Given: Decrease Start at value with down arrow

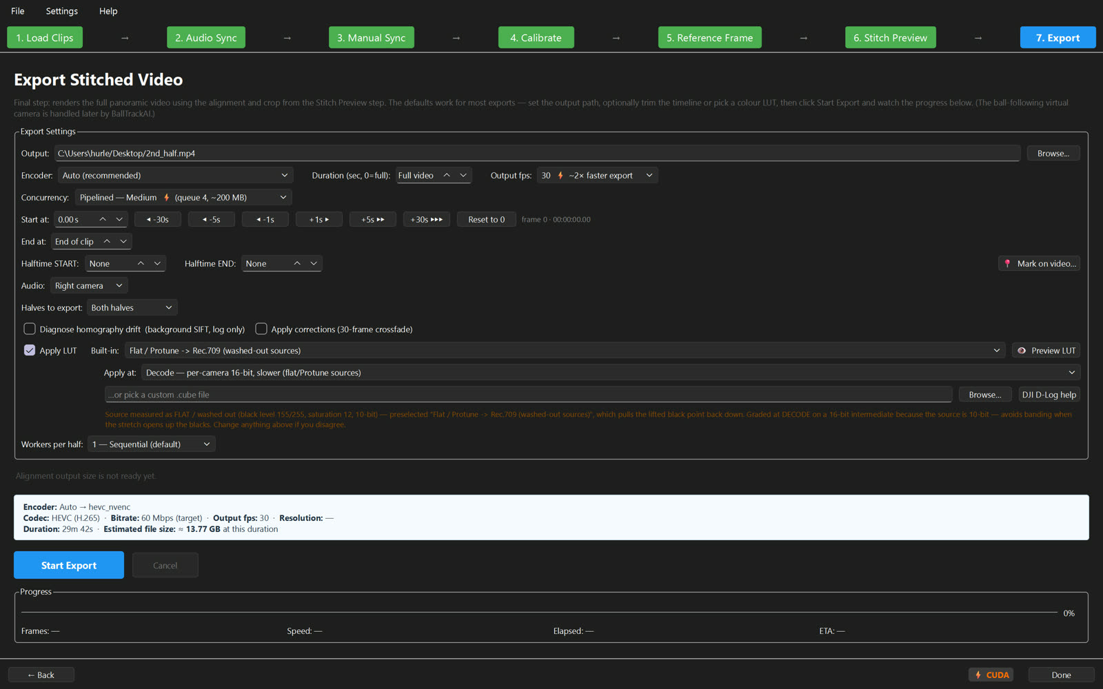Looking at the screenshot, I should click(119, 219).
